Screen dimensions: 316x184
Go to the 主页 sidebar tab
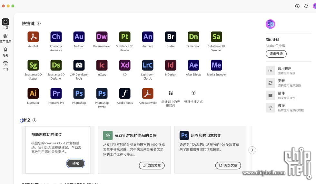click(5, 24)
